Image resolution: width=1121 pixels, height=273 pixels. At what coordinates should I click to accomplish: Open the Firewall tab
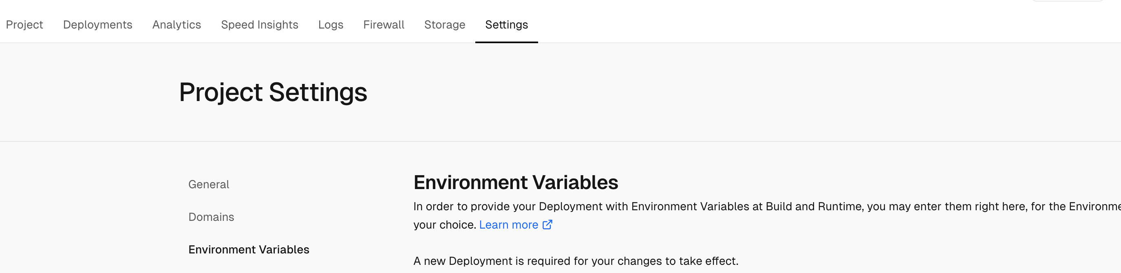[384, 25]
